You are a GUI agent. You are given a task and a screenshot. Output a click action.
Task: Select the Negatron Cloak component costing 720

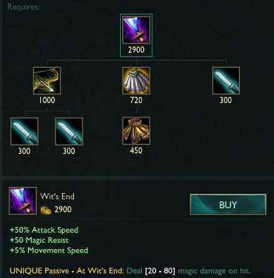pyautogui.click(x=136, y=81)
